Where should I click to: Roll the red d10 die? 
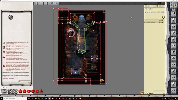29,91
